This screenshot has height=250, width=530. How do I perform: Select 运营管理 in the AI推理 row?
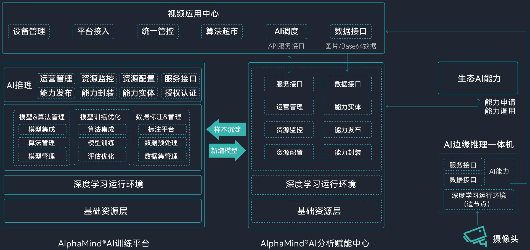coord(56,79)
